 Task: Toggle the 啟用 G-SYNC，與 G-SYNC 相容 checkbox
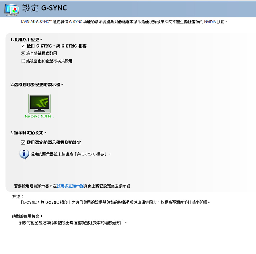coord(23,46)
